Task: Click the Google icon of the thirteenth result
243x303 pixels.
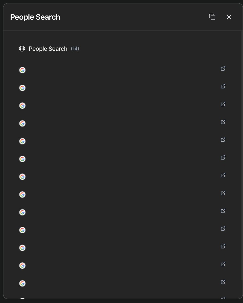Action: point(22,283)
